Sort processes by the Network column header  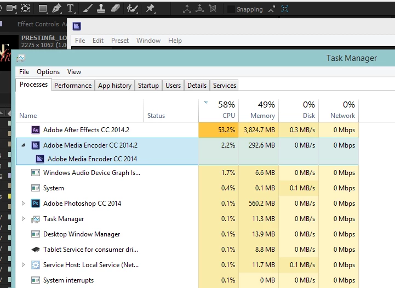339,111
